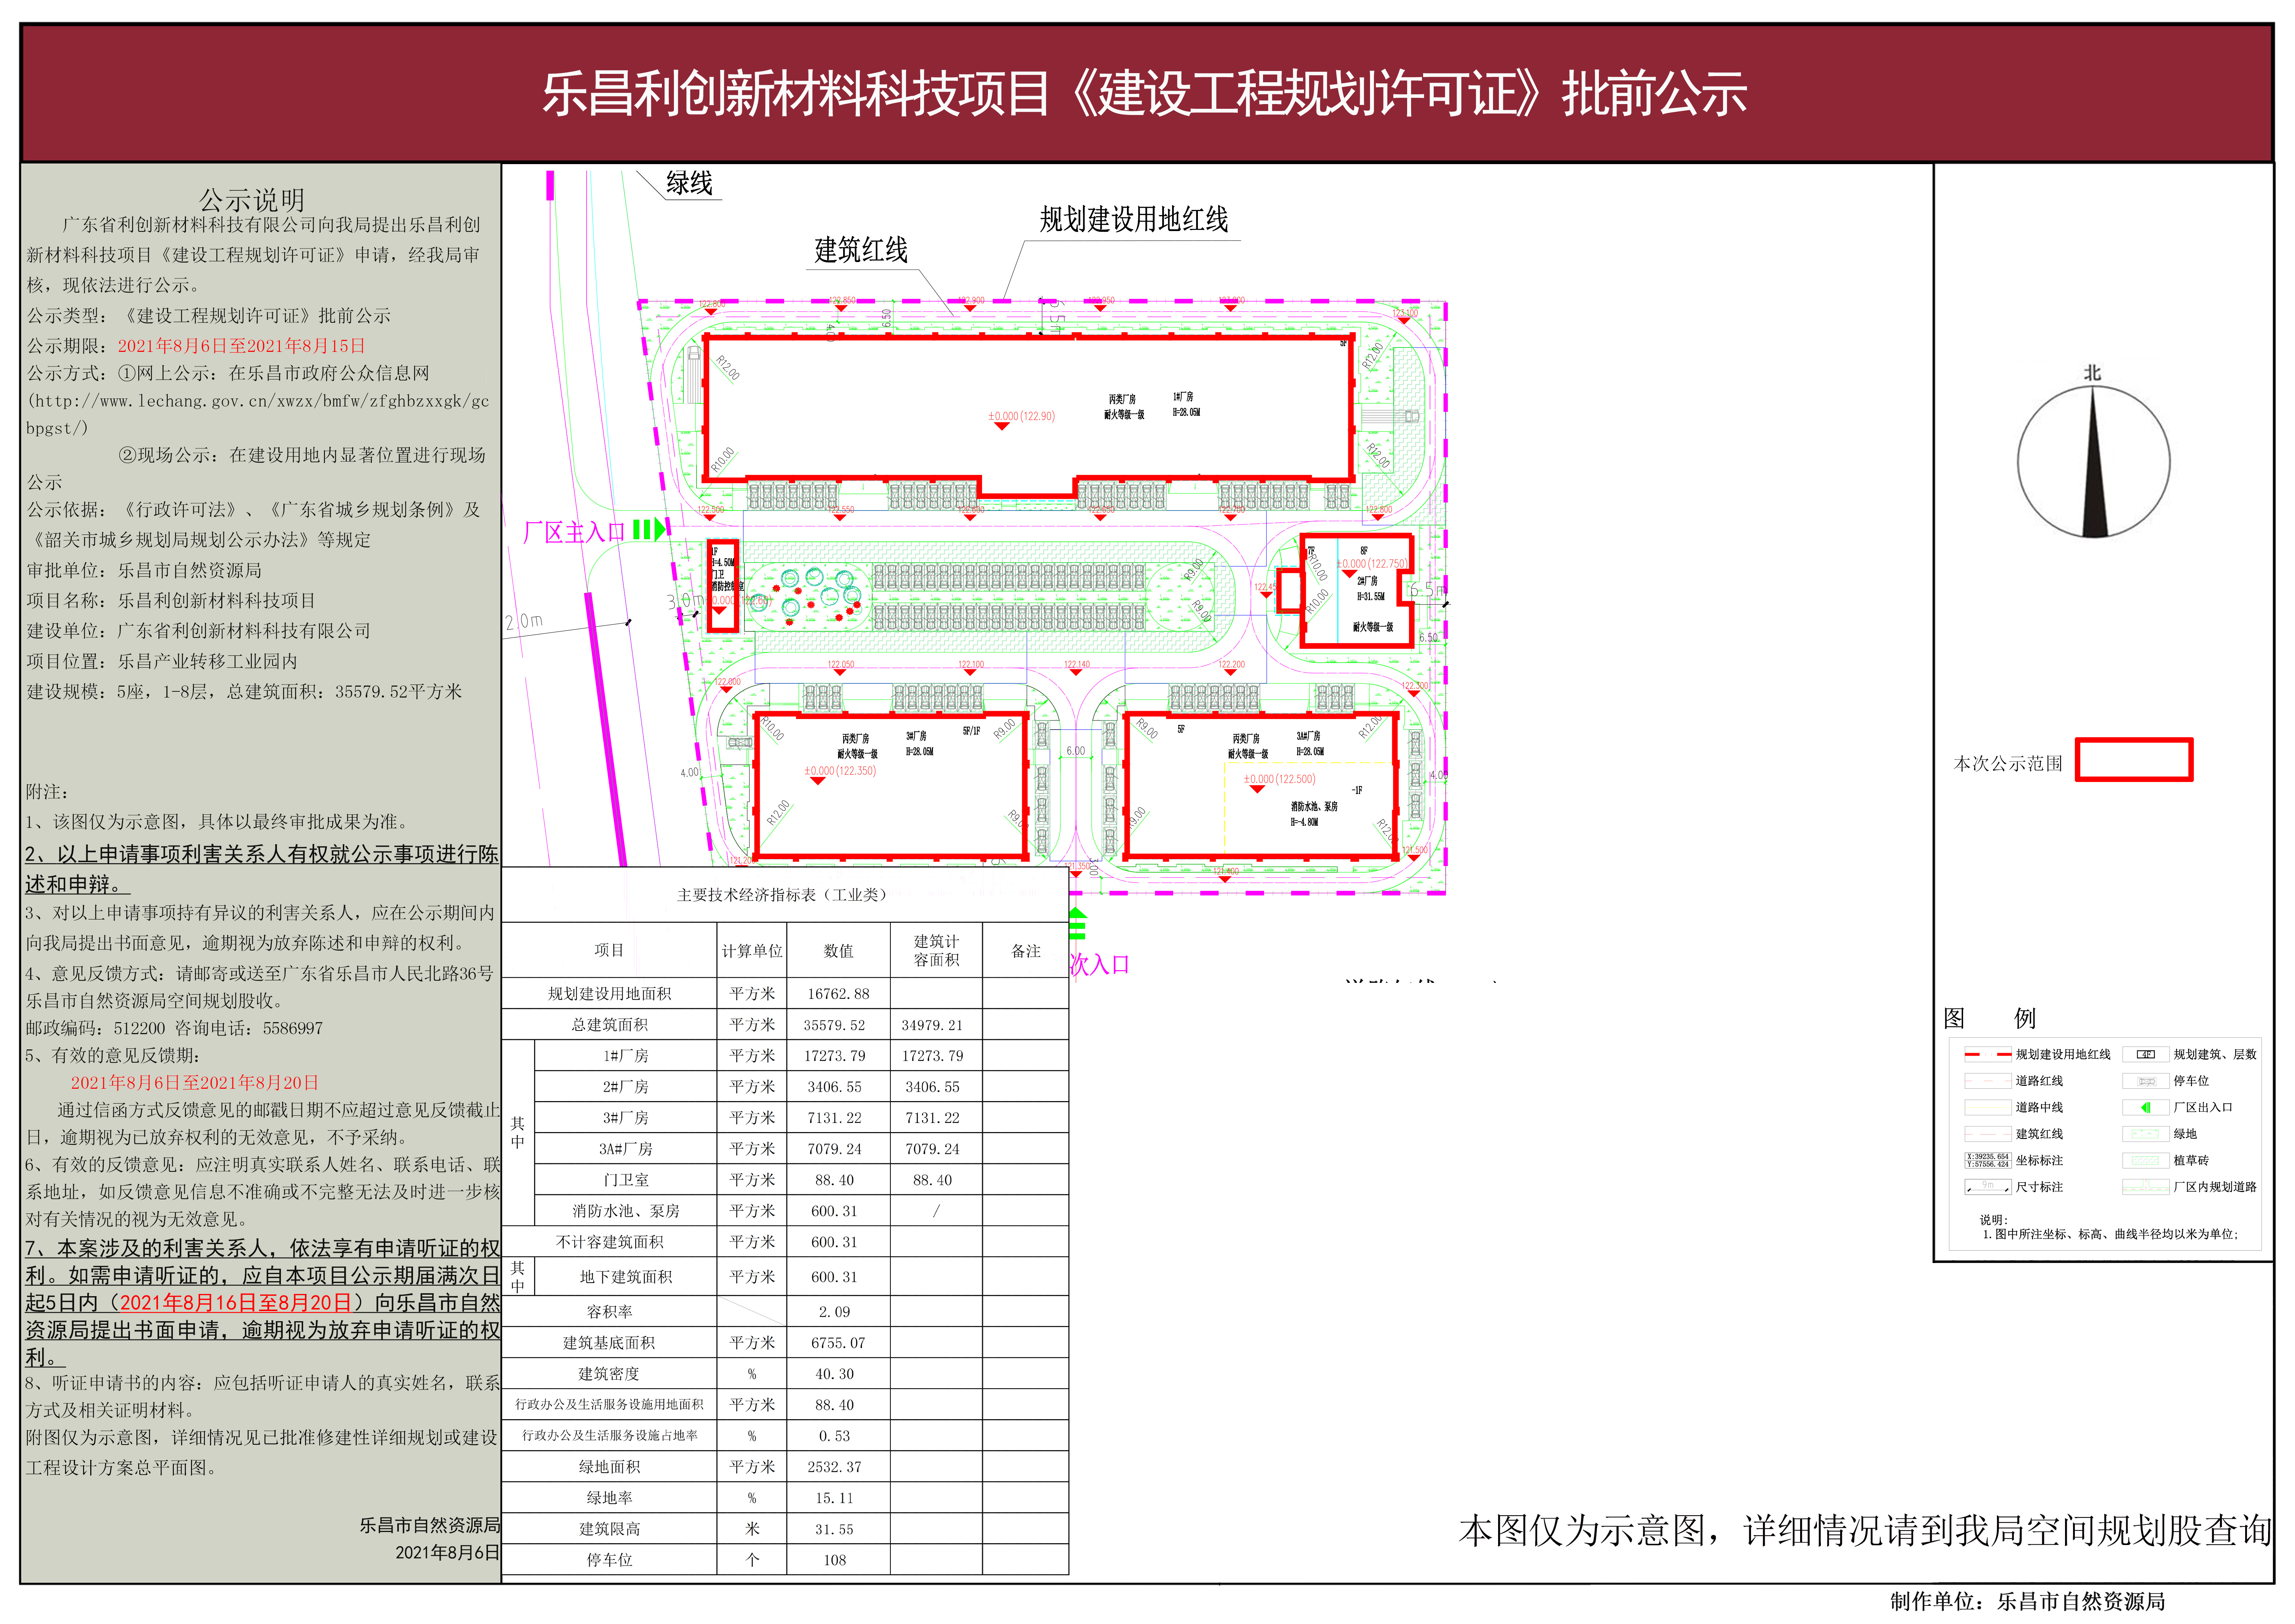The width and height of the screenshot is (2295, 1624).
Task: Click the 规划建设用地红线 legend dash symbol
Action: [1987, 1054]
